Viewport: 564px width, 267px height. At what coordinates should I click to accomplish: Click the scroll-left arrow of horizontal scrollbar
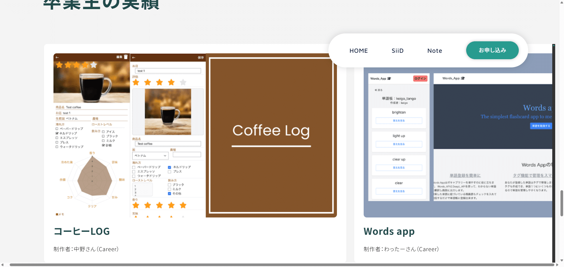(x=2, y=265)
